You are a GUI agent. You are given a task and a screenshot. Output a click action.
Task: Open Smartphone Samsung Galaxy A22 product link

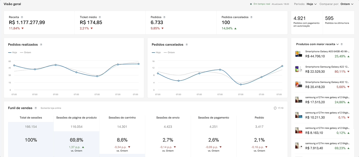point(327,67)
